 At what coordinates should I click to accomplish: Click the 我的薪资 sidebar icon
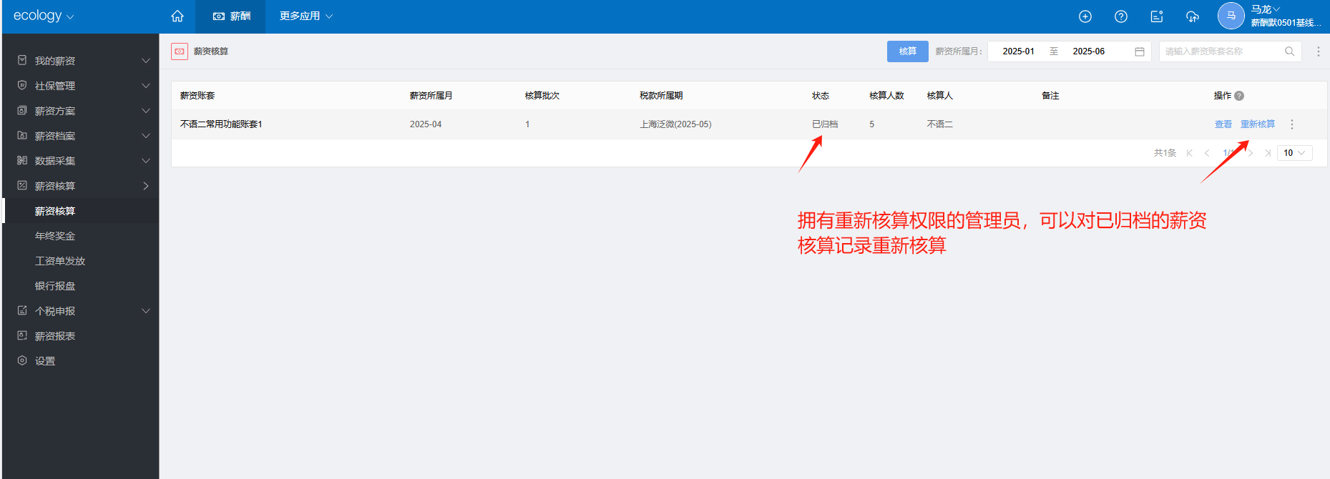[22, 60]
